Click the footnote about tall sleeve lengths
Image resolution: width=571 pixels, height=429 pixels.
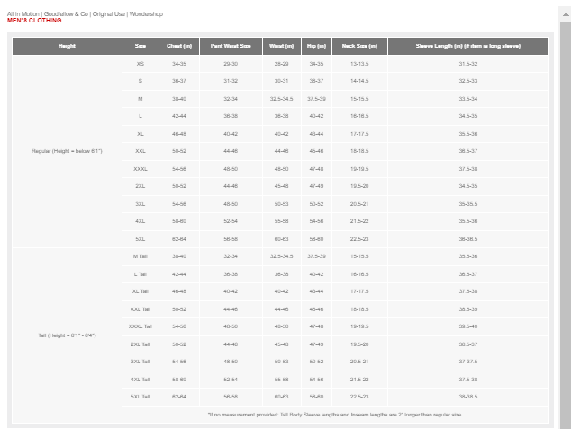[335, 415]
